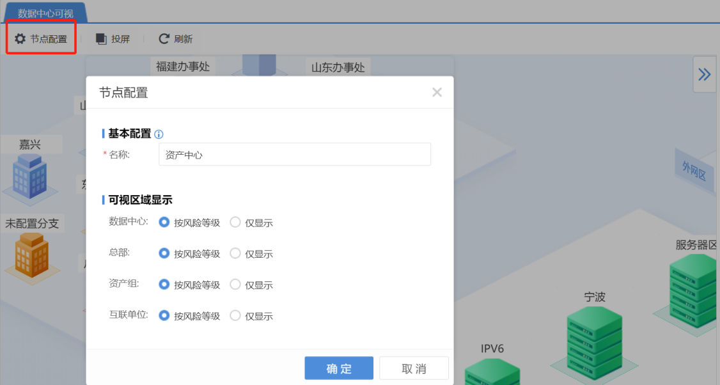Screen dimensions: 720x385
Task: Click the 福建办事处 node label
Action: 183,67
